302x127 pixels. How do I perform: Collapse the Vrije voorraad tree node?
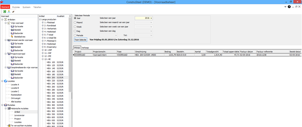[x=6, y=23]
